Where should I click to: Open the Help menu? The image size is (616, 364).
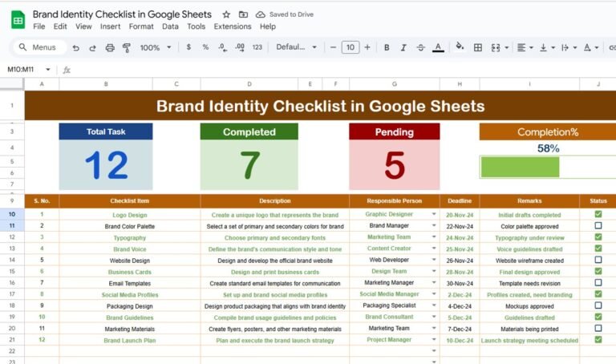[268, 26]
